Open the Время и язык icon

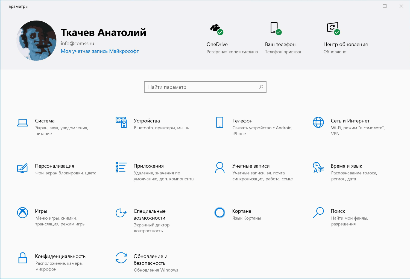click(x=318, y=168)
